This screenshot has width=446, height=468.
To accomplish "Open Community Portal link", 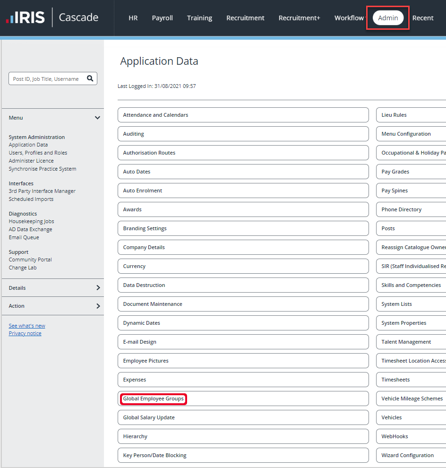I will [30, 260].
